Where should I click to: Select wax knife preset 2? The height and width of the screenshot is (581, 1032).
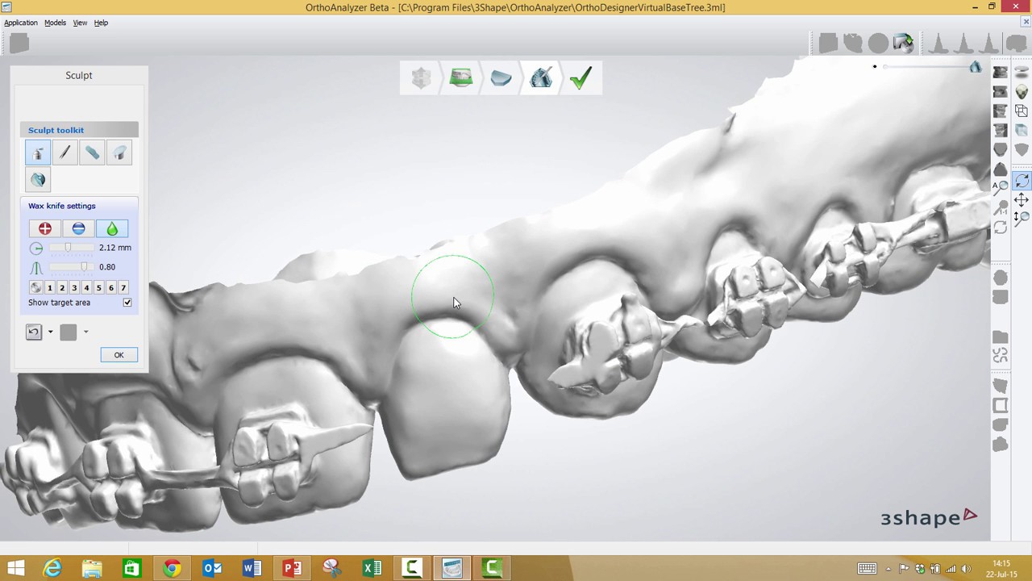click(62, 288)
